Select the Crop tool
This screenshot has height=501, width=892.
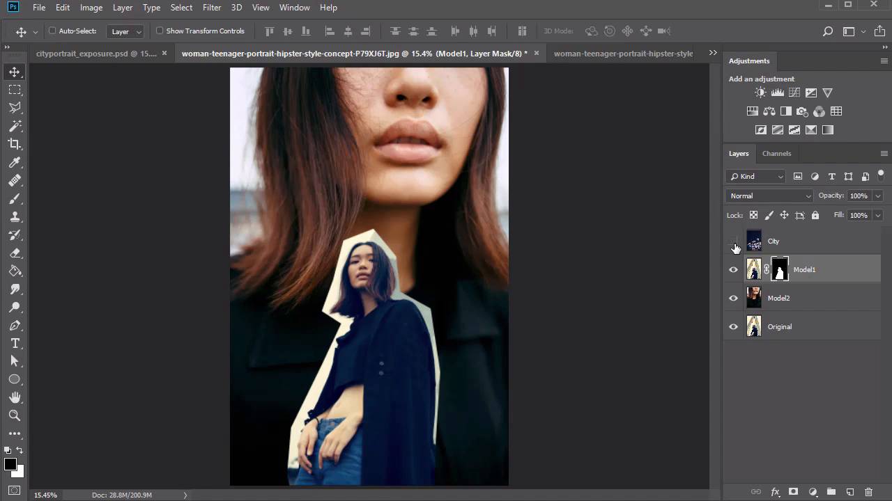click(15, 144)
